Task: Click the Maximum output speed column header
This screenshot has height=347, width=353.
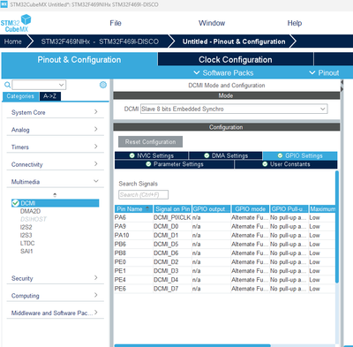Action: coord(322,208)
